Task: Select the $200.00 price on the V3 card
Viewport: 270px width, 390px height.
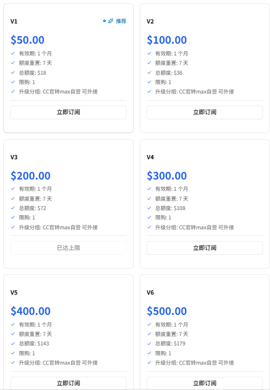Action: pyautogui.click(x=31, y=176)
